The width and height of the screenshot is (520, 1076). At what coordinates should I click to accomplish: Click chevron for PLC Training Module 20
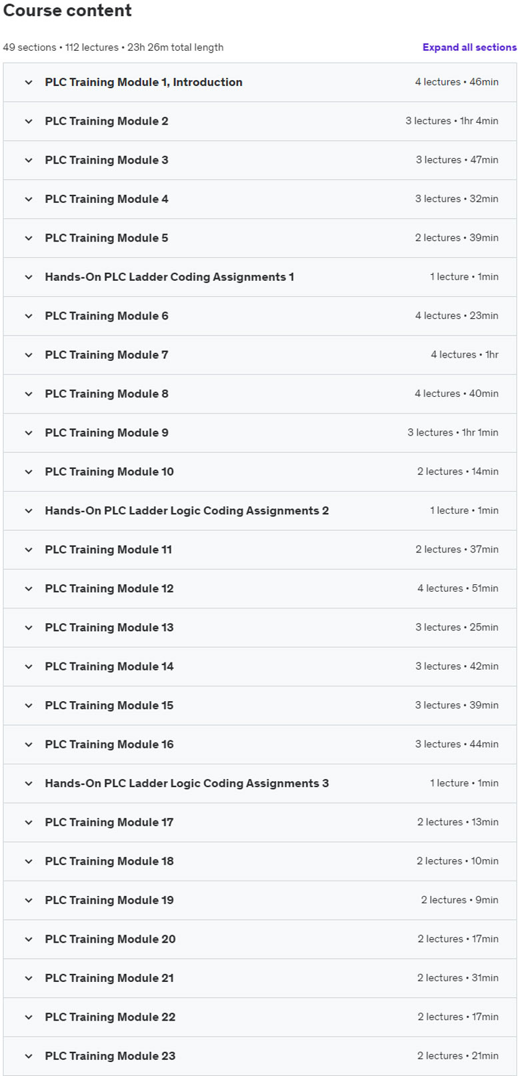[x=29, y=939]
